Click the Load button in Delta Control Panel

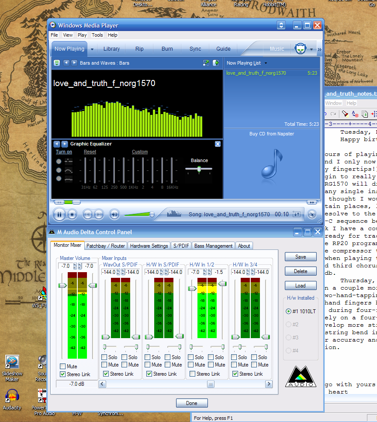(x=301, y=286)
